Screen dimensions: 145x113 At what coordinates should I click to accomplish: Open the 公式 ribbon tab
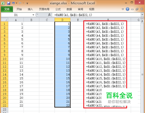tap(58, 9)
